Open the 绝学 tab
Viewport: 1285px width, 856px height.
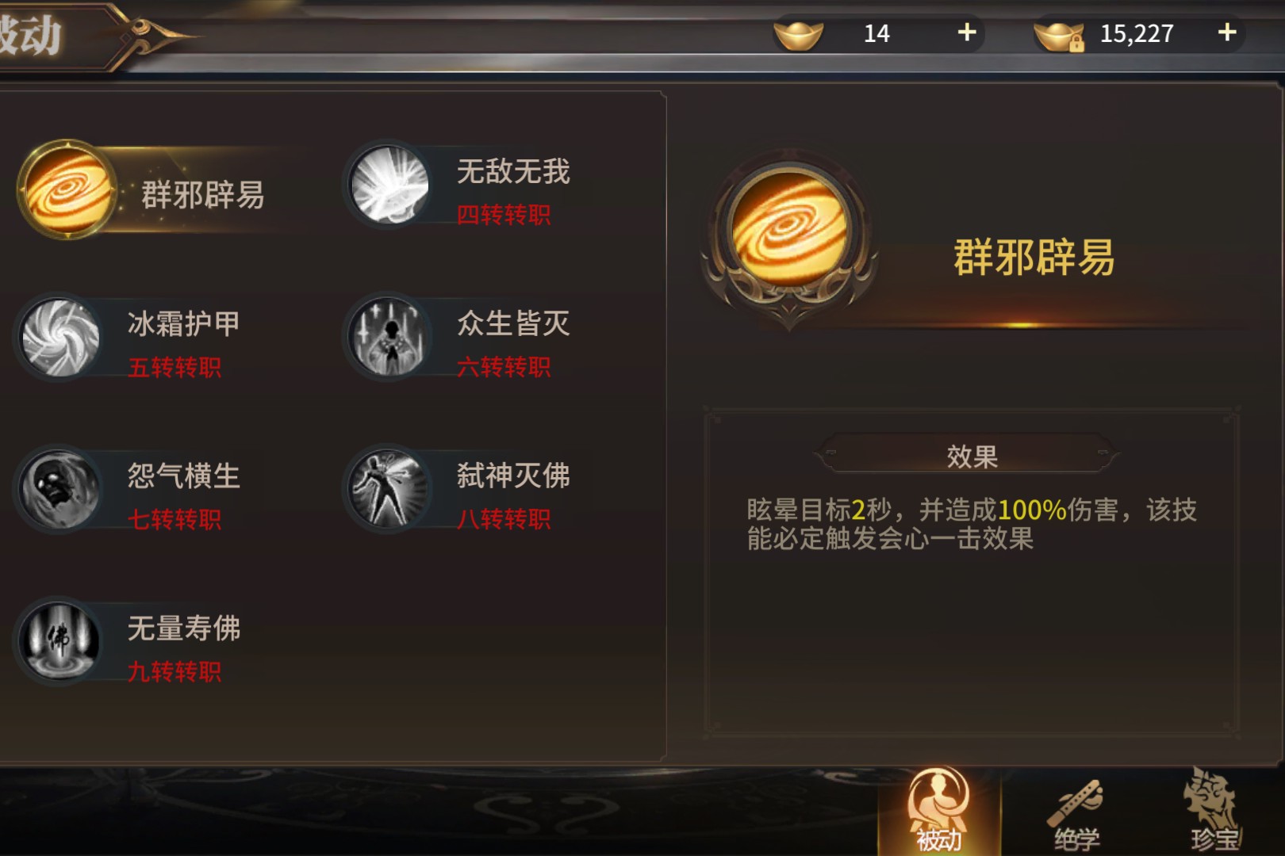pos(1076,813)
